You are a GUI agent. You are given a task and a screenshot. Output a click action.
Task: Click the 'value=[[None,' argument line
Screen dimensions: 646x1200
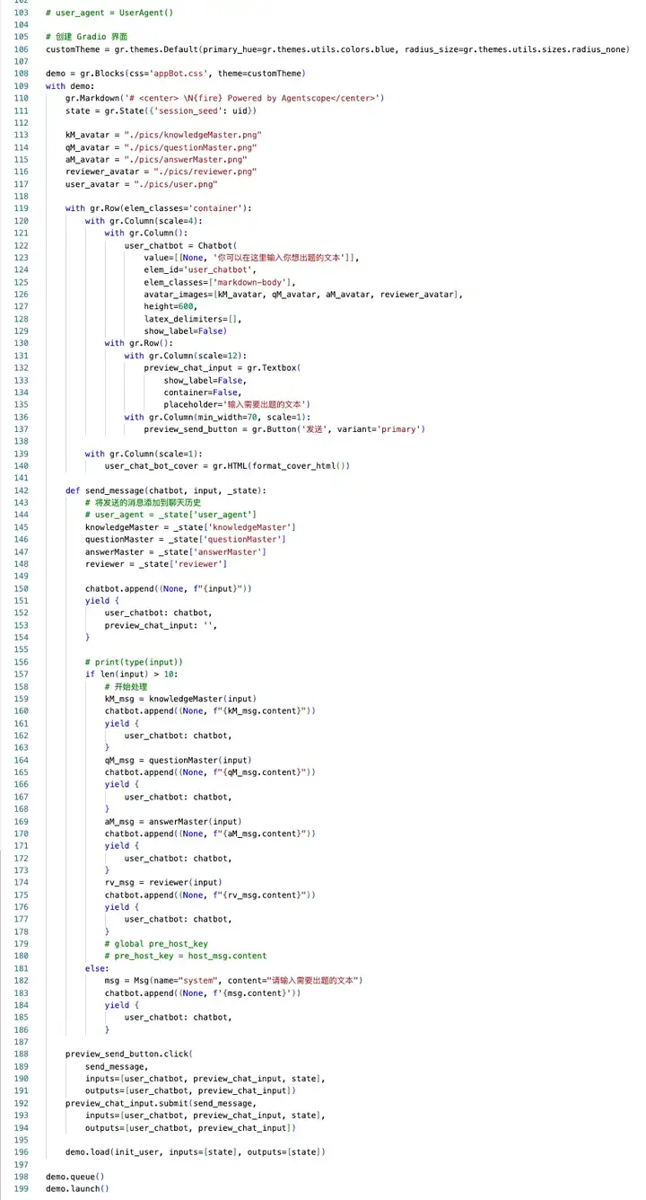tap(251, 257)
